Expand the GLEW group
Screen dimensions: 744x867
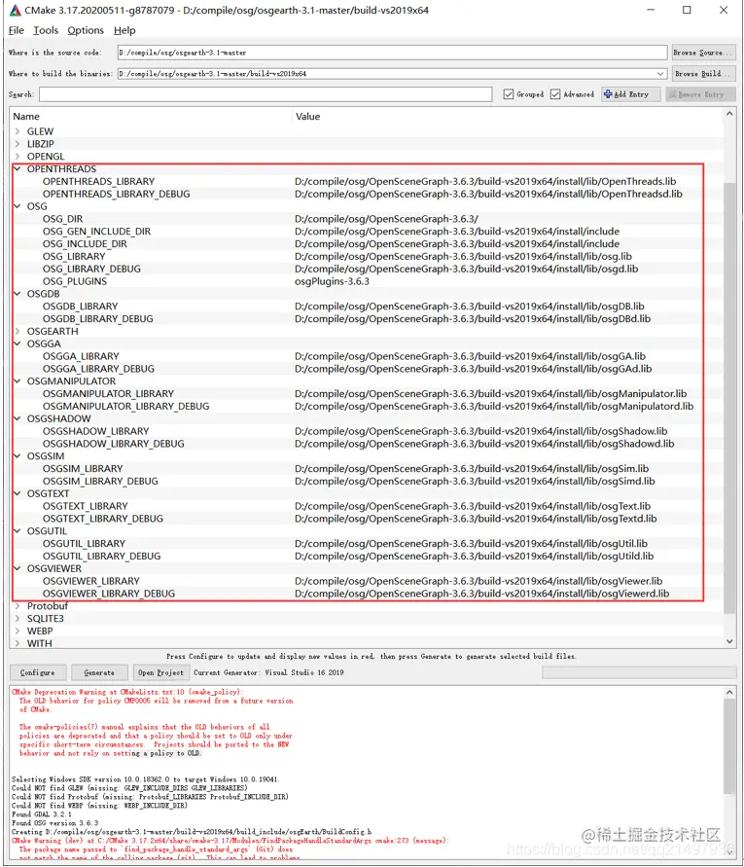(18, 131)
